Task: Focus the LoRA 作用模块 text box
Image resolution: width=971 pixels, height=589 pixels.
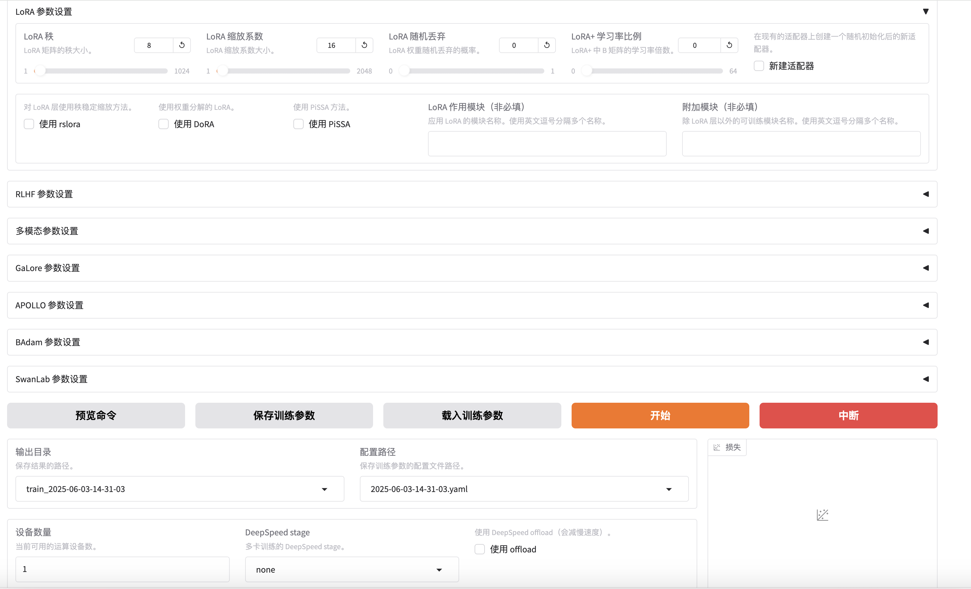Action: tap(547, 144)
